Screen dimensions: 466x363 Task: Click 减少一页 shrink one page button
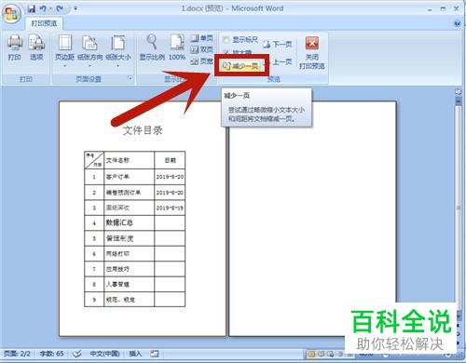coord(240,66)
